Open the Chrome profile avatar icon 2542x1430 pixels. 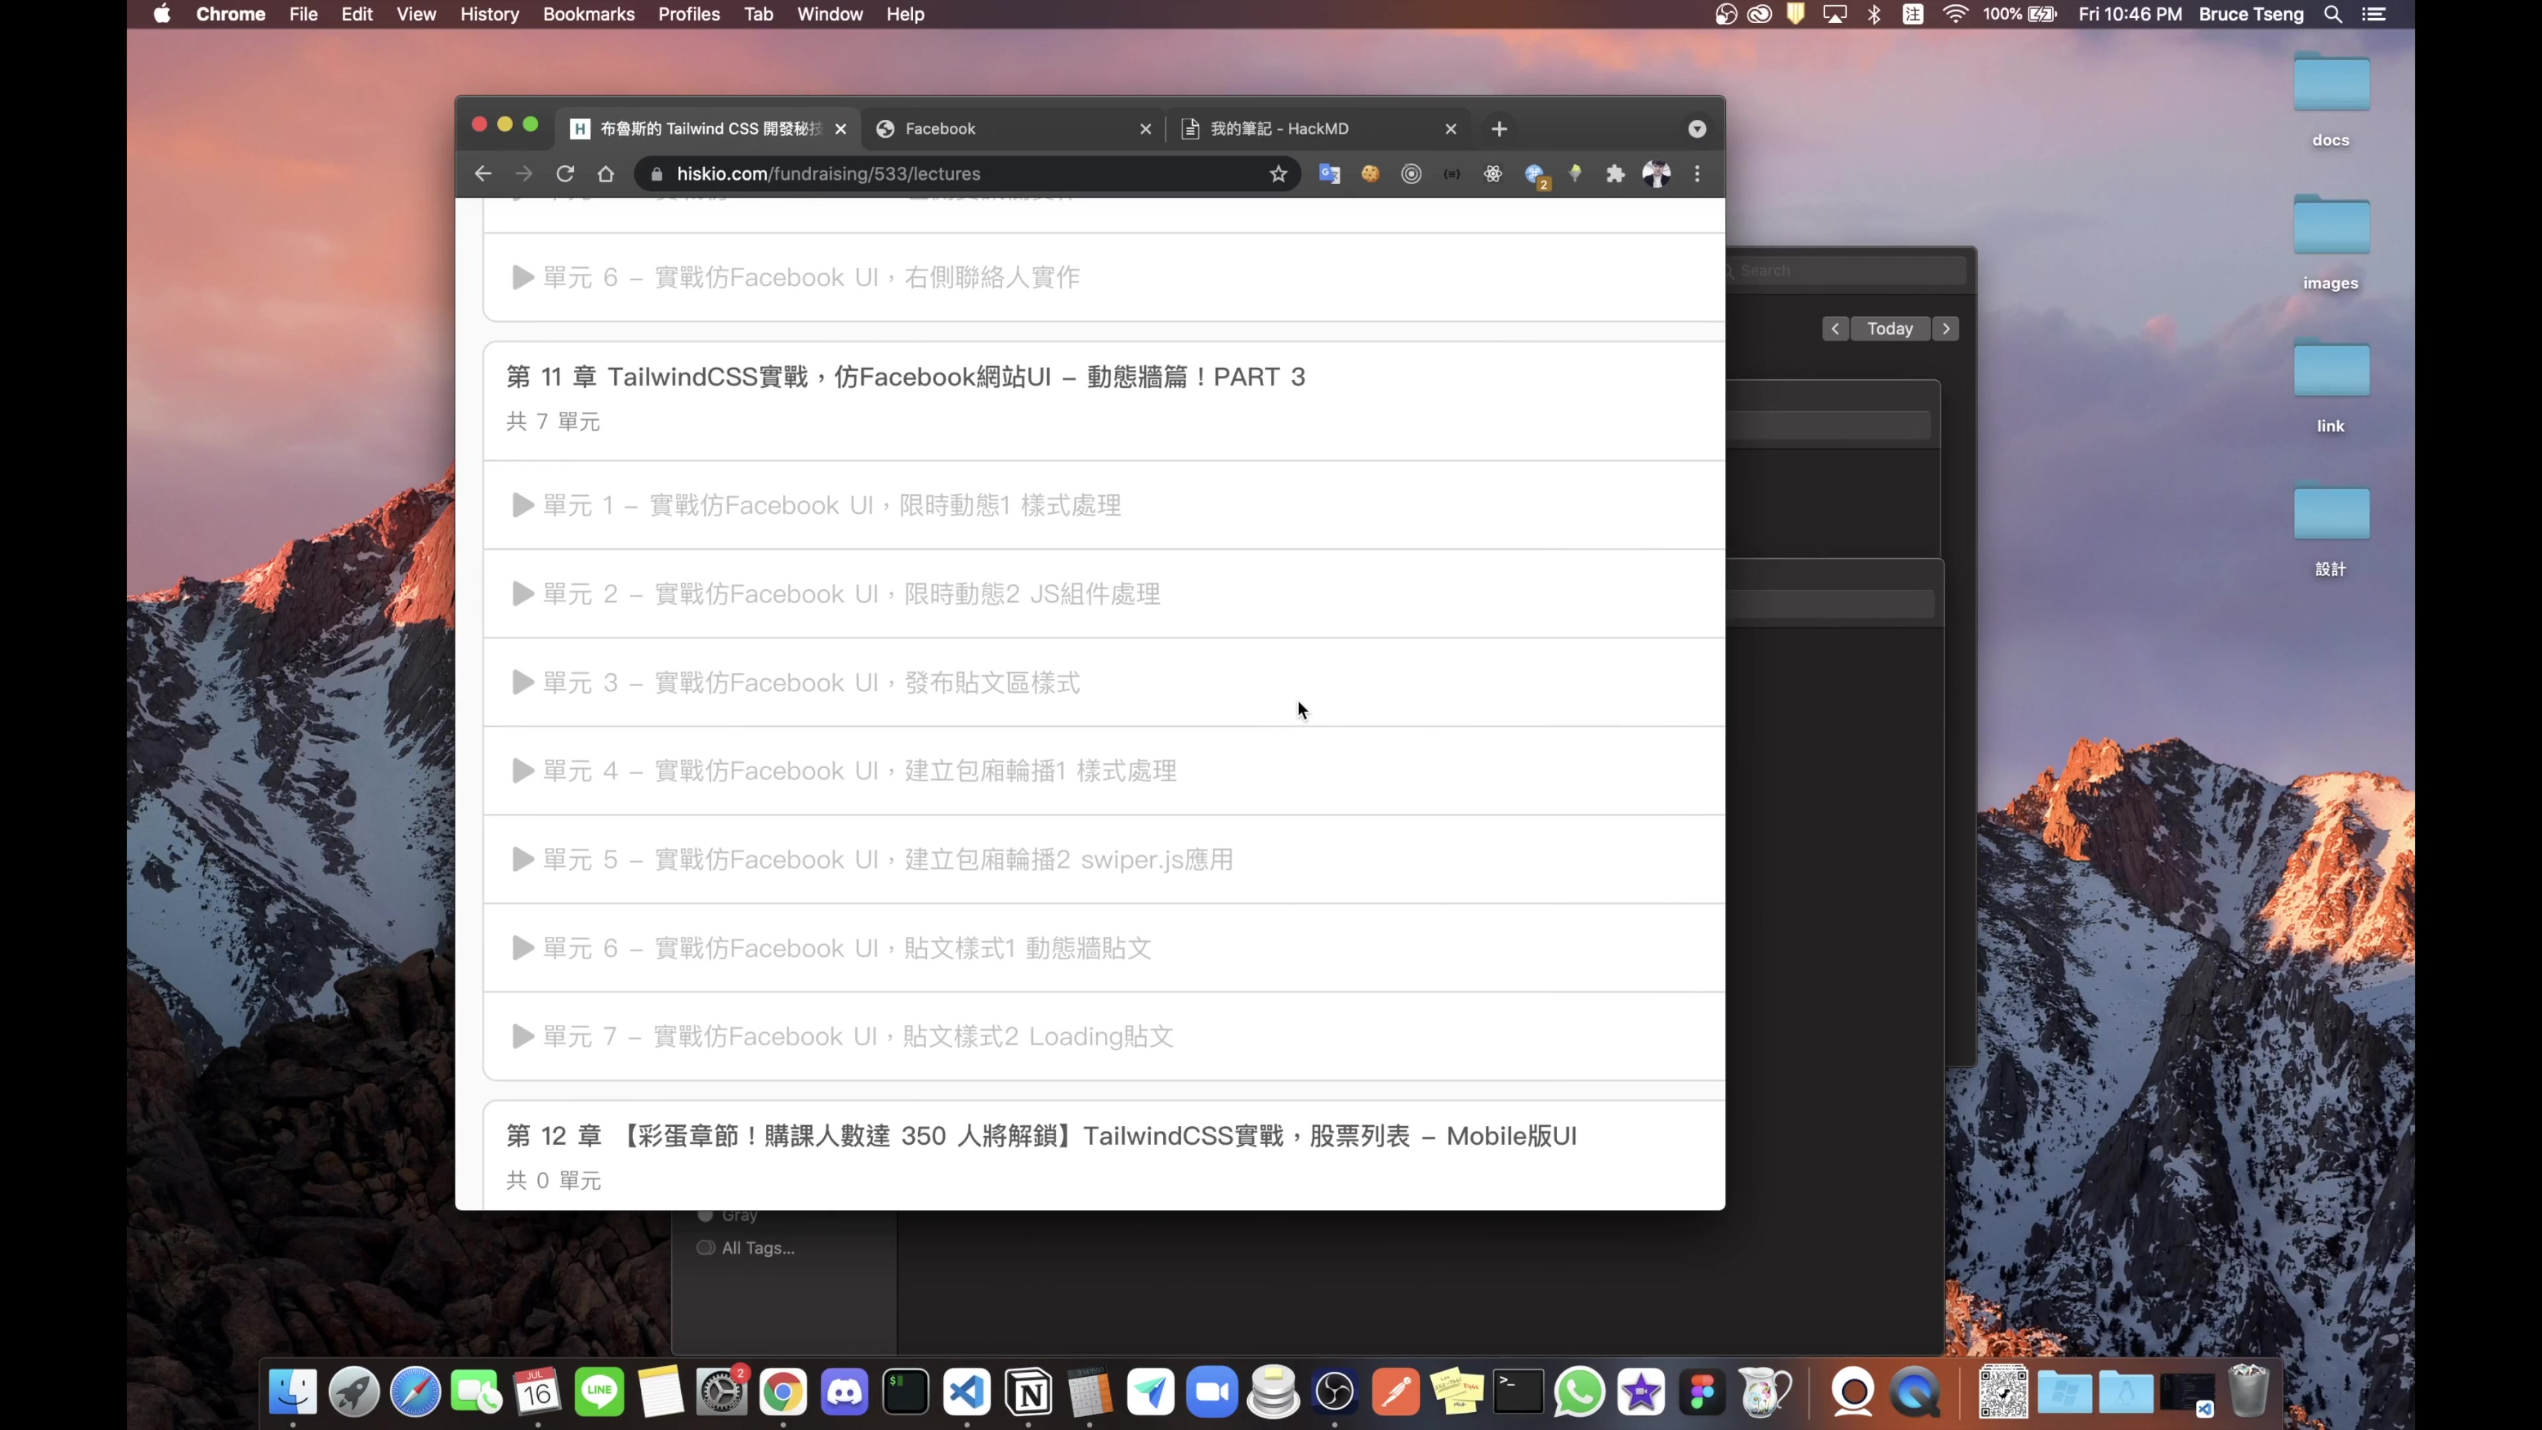1658,175
